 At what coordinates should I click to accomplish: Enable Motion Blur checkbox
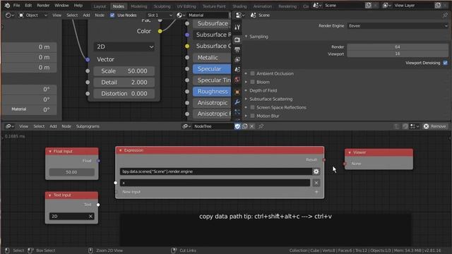point(253,116)
